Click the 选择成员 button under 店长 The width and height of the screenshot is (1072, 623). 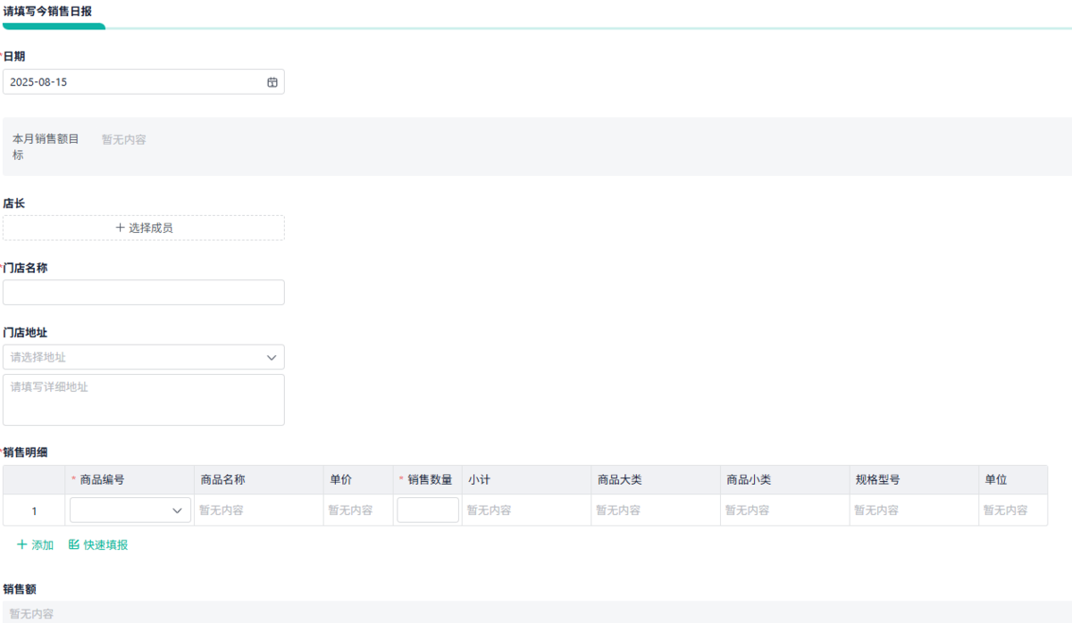[144, 228]
